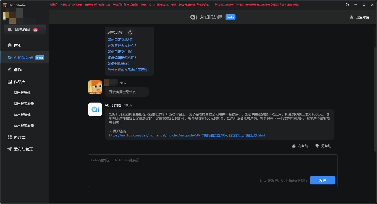Ask 开发者押金是什么? suggested question link
The image size is (377, 204).
click(122, 46)
